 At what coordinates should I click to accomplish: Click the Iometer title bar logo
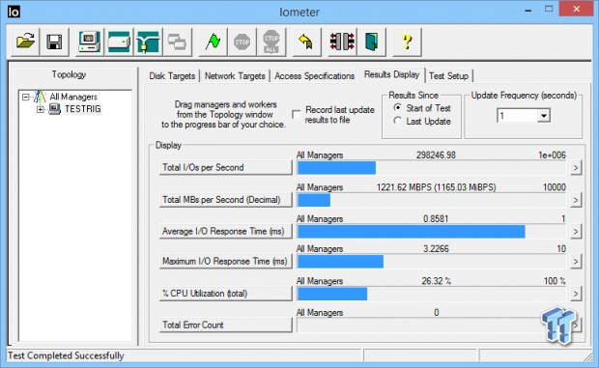[14, 12]
